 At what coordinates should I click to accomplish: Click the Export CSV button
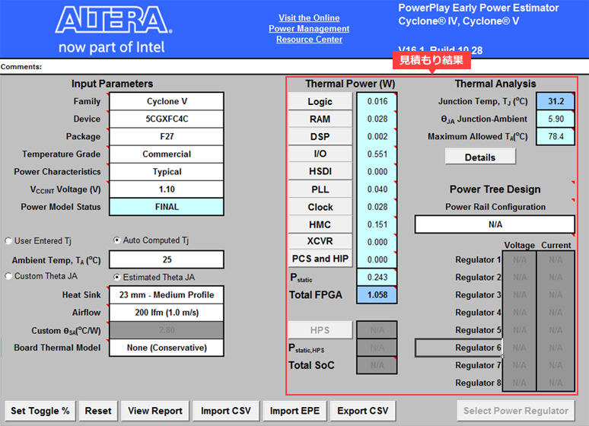click(363, 411)
